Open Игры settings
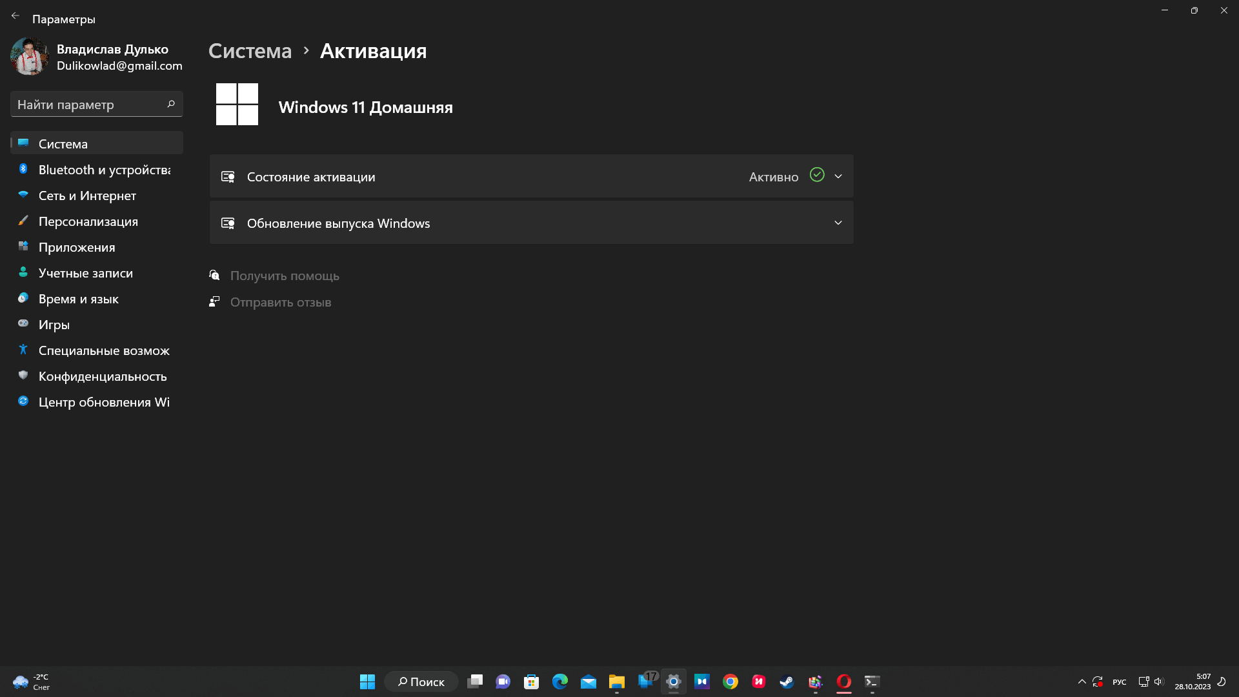 coord(97,324)
